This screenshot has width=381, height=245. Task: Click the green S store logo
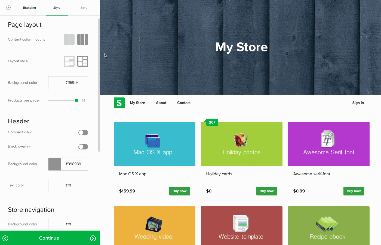click(119, 103)
